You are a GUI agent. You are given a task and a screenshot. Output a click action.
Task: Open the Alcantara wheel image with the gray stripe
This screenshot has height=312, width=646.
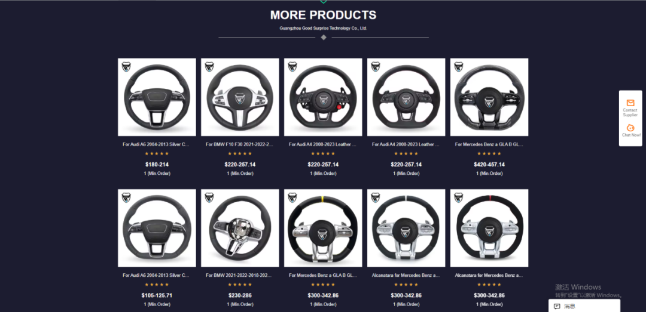tap(406, 228)
